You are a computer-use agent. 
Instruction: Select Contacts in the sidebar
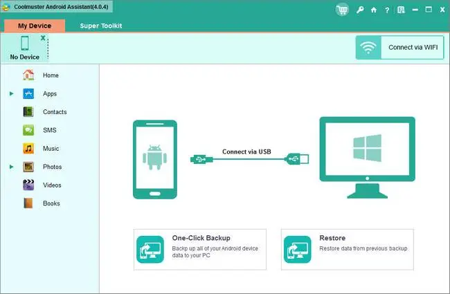point(55,112)
